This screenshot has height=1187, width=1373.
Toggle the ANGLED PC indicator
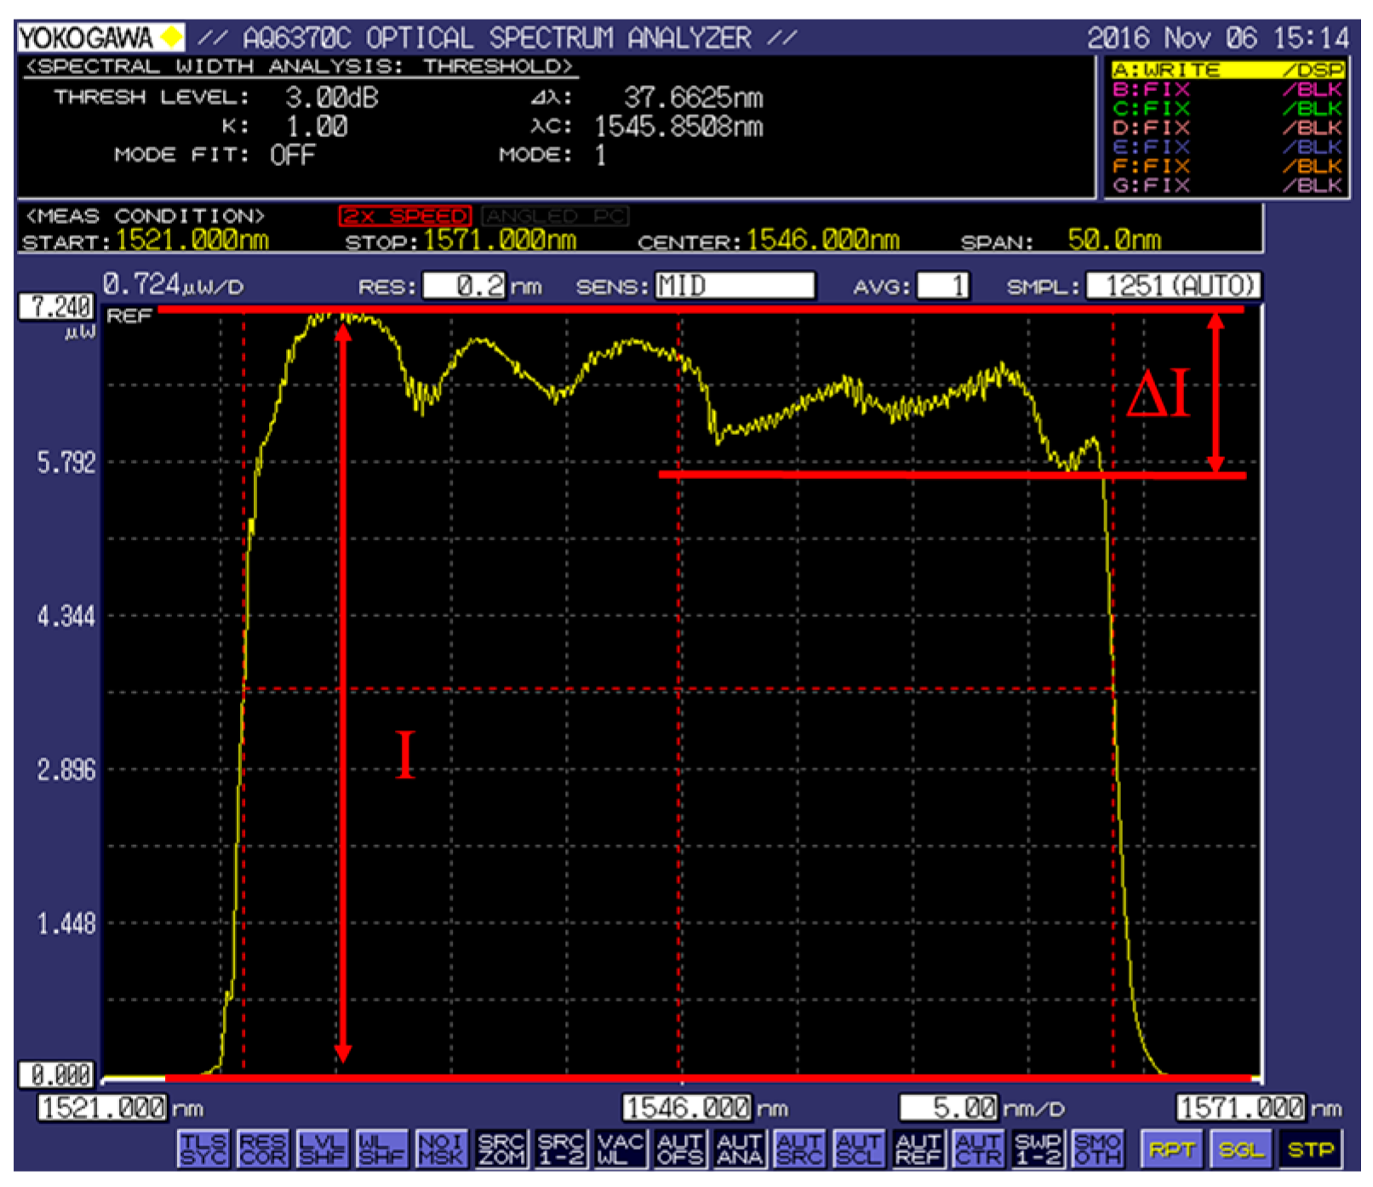[x=555, y=217]
